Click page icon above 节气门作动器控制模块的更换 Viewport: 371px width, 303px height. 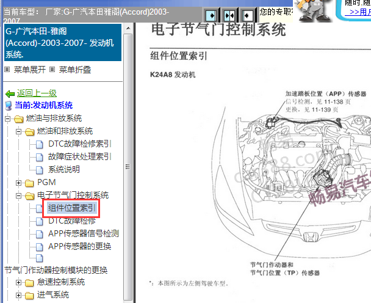[40, 258]
